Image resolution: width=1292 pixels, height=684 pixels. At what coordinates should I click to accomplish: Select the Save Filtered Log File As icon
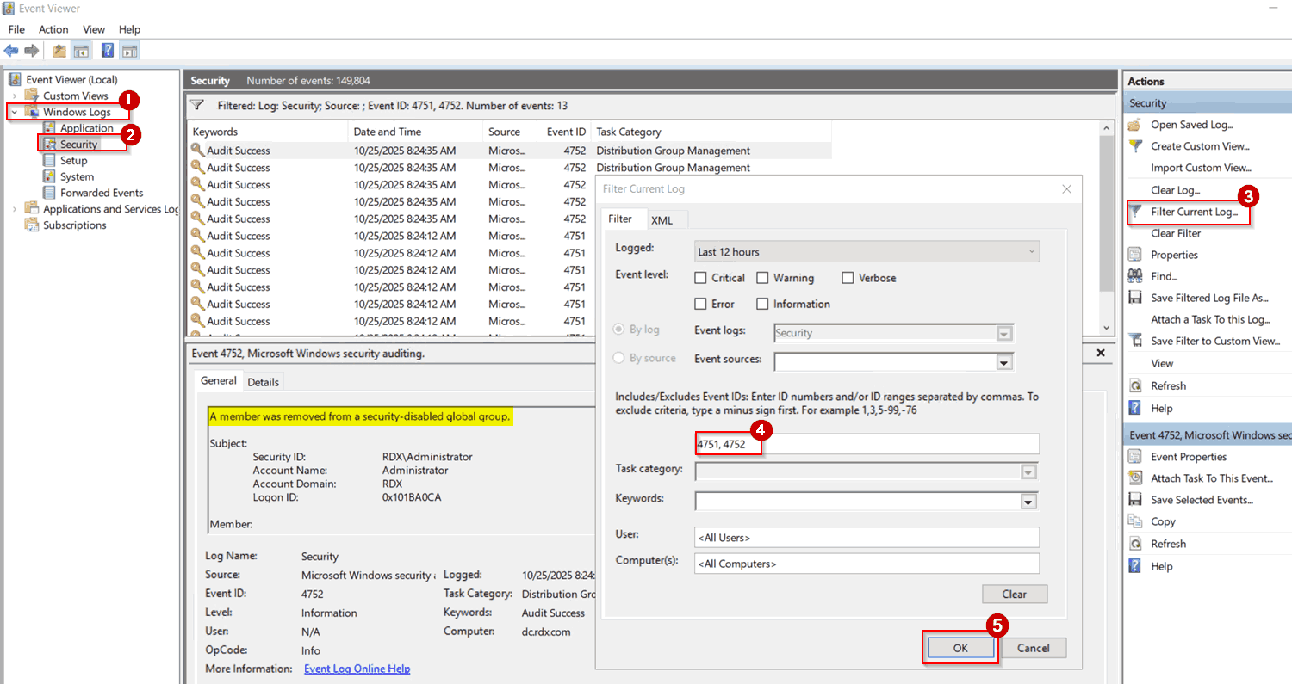pyautogui.click(x=1137, y=298)
